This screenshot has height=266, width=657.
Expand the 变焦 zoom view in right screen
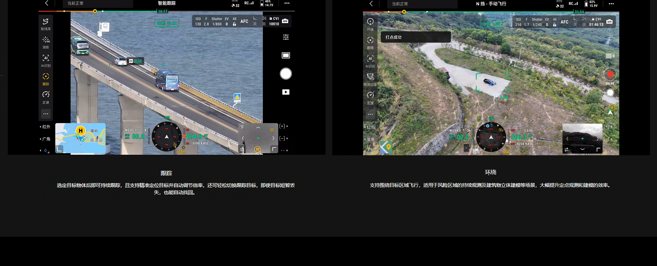coord(370,140)
